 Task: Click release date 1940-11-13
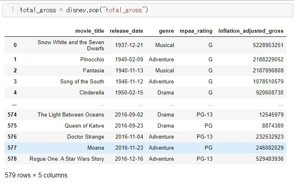tap(129, 70)
